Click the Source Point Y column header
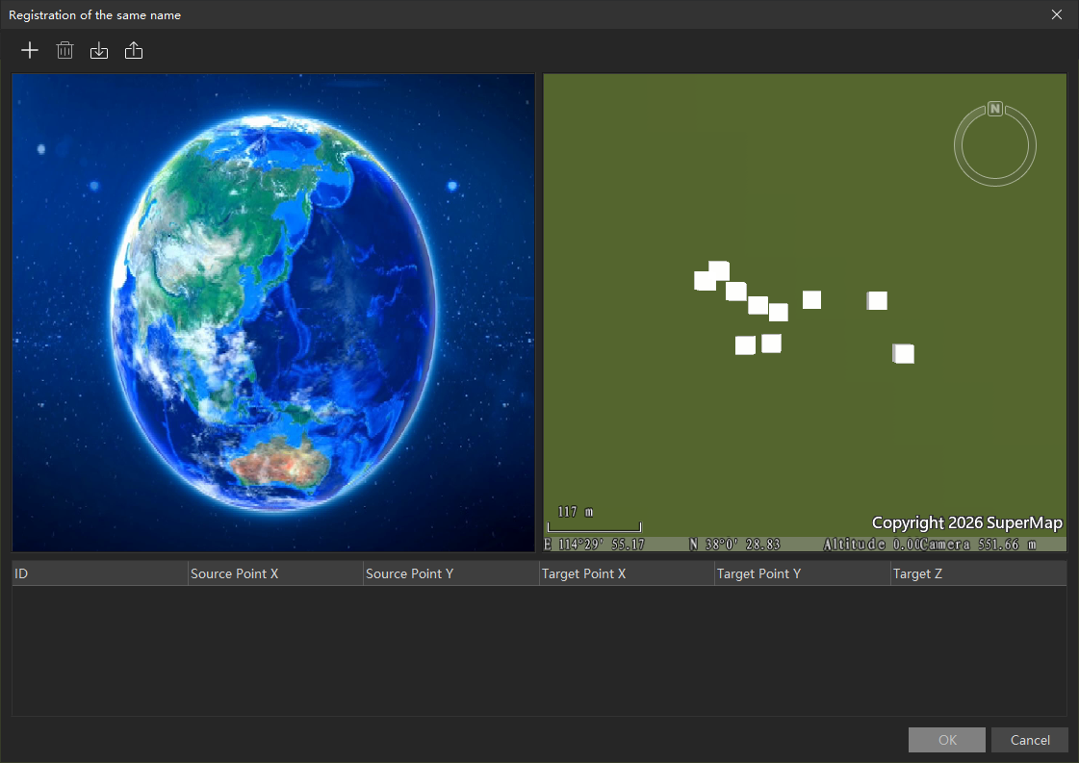This screenshot has width=1079, height=763. pyautogui.click(x=450, y=574)
